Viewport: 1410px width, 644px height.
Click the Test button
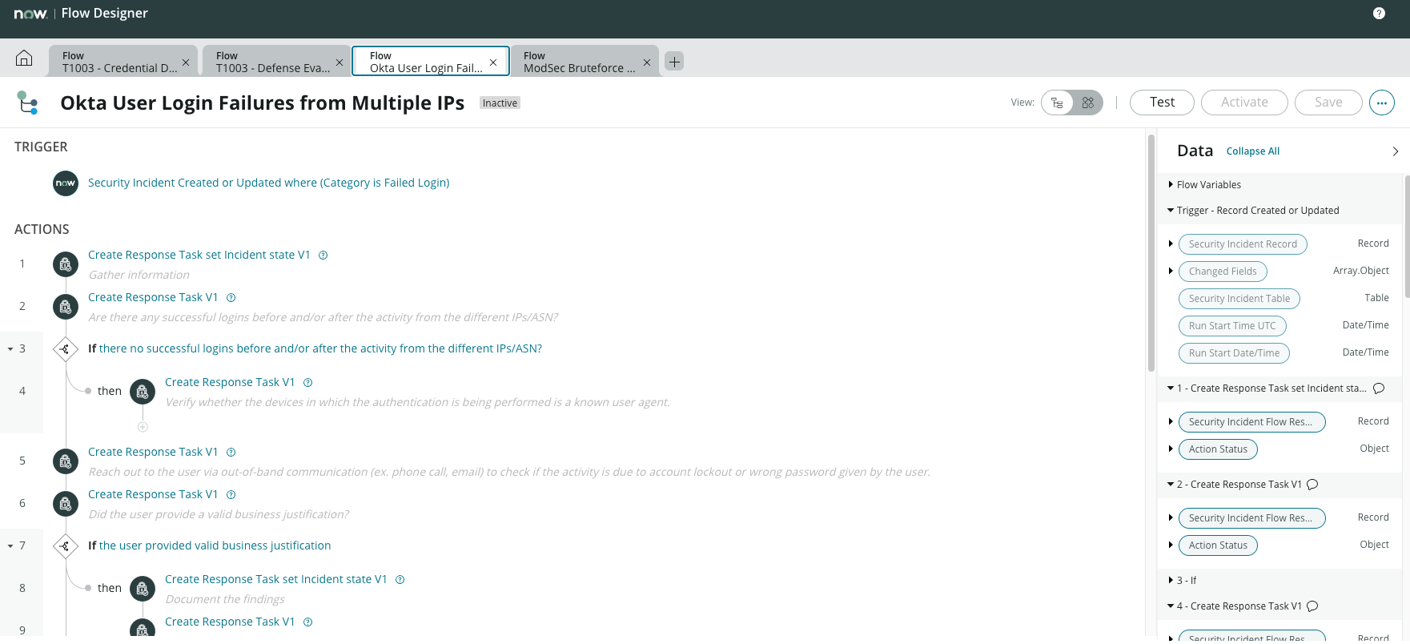click(x=1162, y=103)
